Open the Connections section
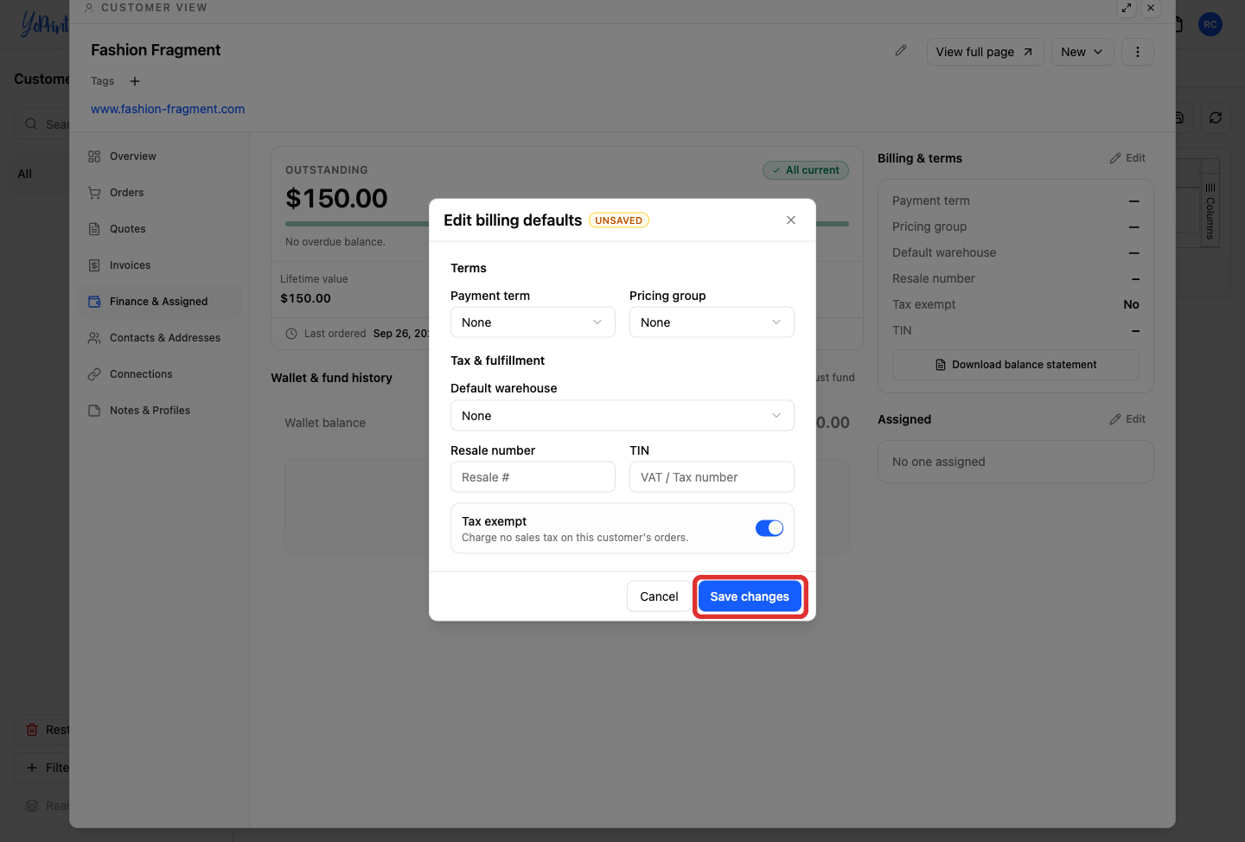Screen dimensions: 1245x842 click(160, 374)
